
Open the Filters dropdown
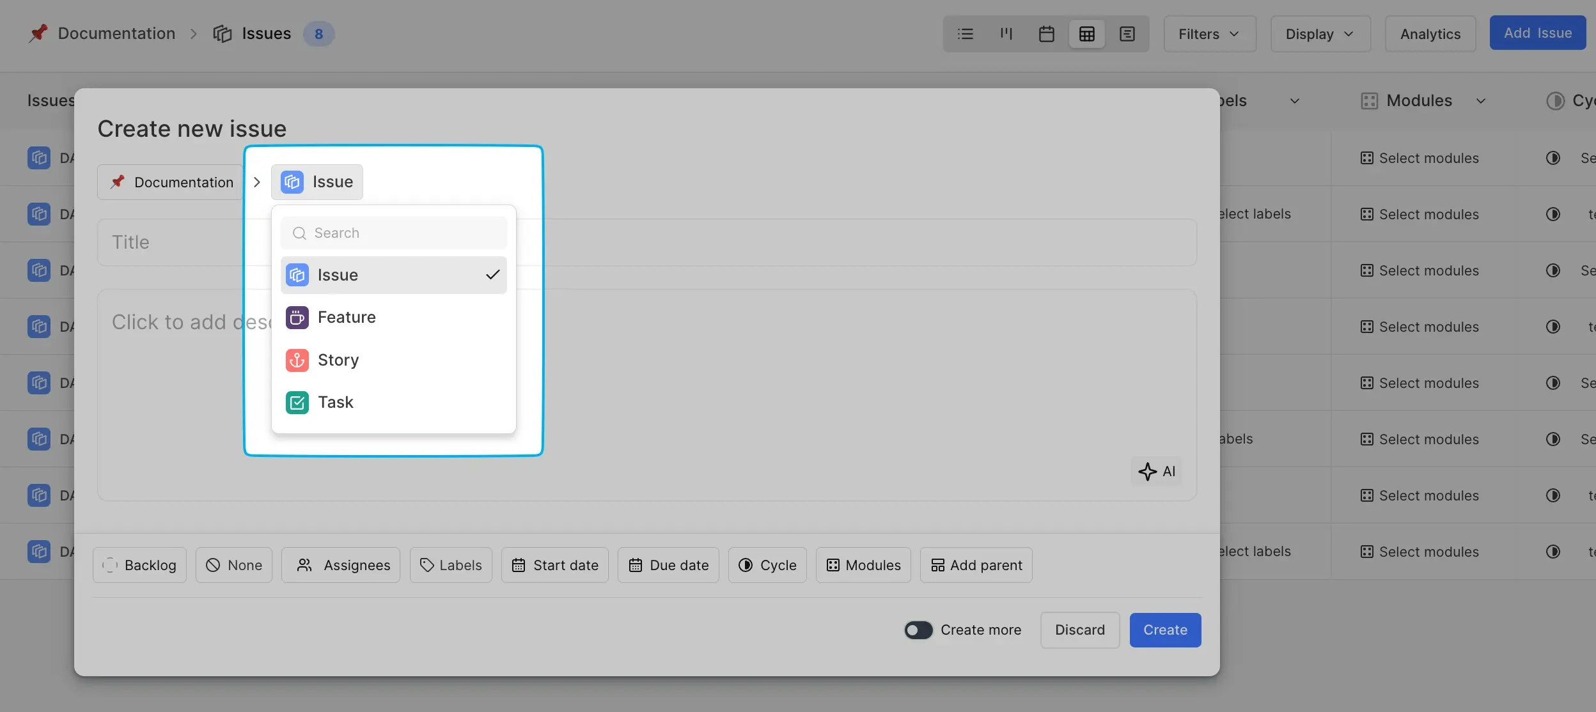pos(1209,34)
